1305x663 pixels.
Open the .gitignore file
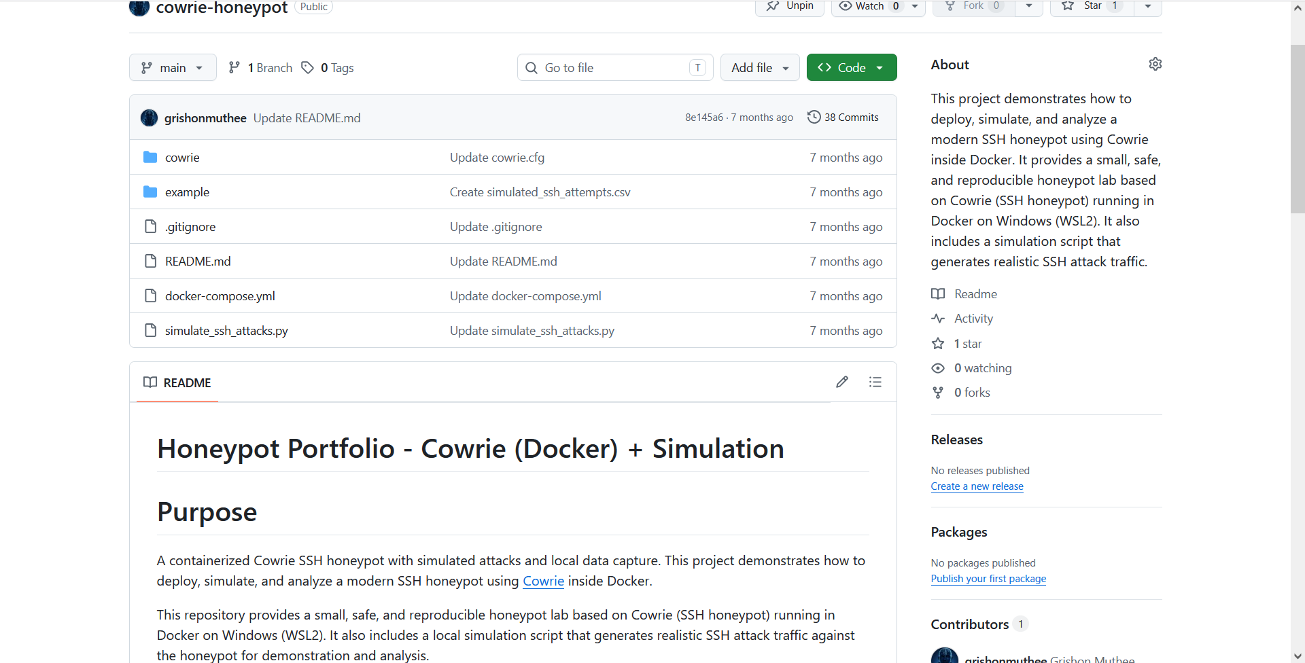click(x=190, y=226)
